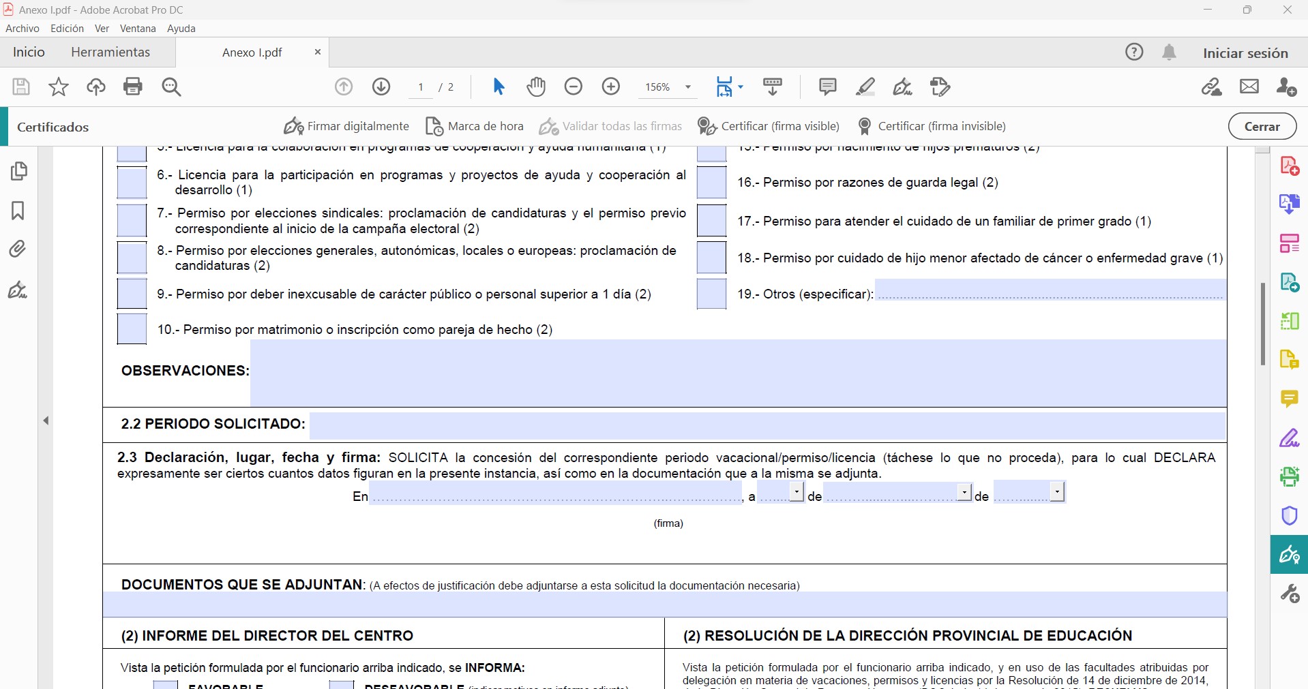Check the box for item 17 familiar de primer grado
This screenshot has height=689, width=1308.
coord(711,221)
